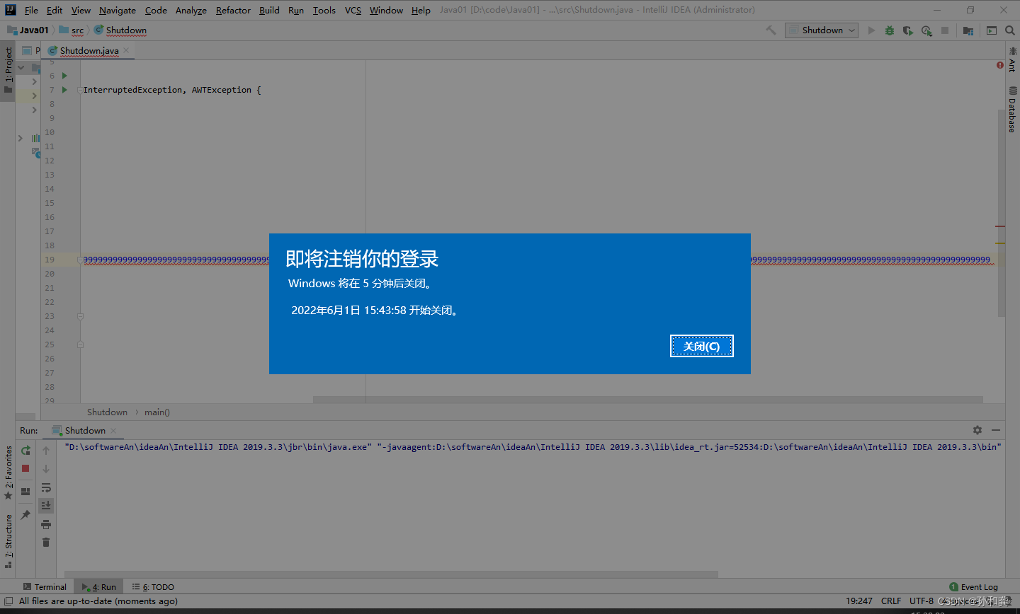Clear console with trash icon
Viewport: 1020px width, 614px height.
point(46,543)
